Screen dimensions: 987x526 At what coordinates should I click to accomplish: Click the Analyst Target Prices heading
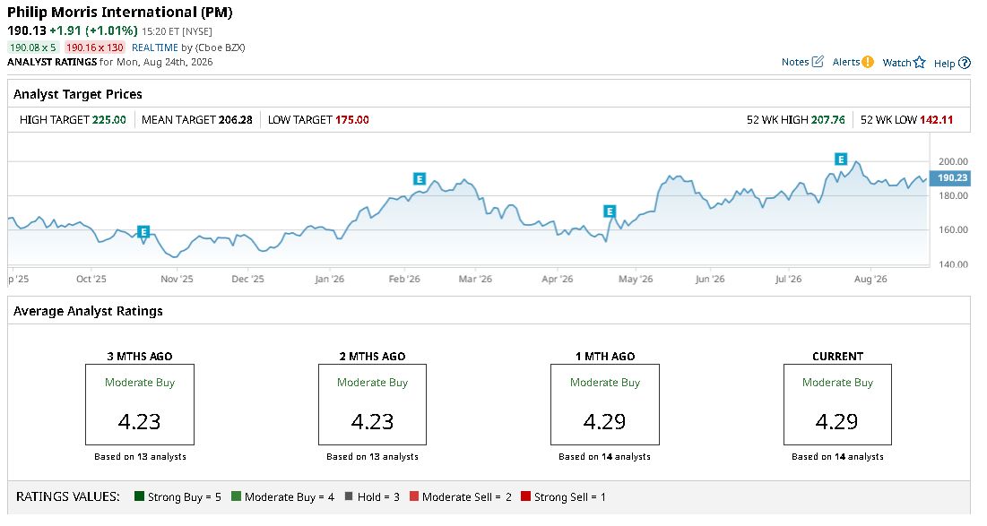(78, 94)
